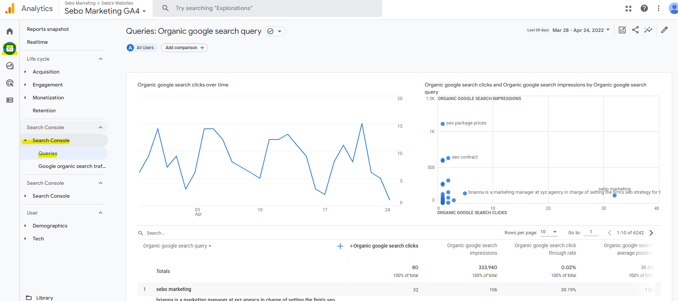Click the user account avatar
678x301 pixels.
coord(674,8)
